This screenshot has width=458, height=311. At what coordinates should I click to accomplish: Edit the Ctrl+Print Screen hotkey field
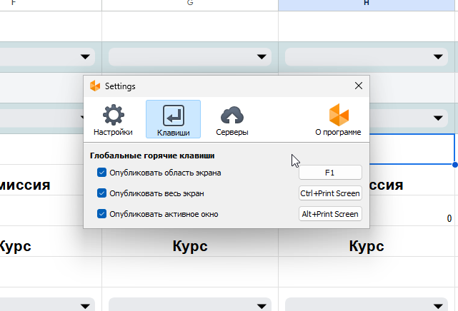pyautogui.click(x=330, y=193)
